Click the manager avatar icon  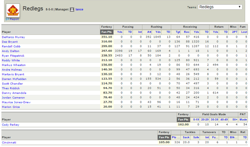coord(72,10)
